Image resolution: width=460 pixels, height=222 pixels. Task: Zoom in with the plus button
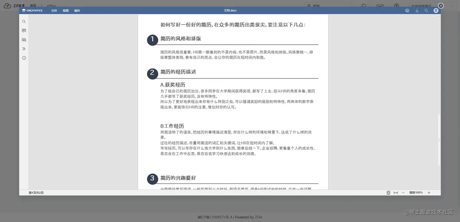(429, 193)
